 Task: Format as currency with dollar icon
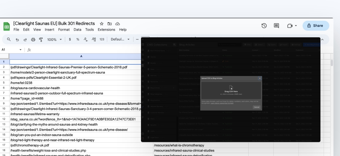coord(70,39)
